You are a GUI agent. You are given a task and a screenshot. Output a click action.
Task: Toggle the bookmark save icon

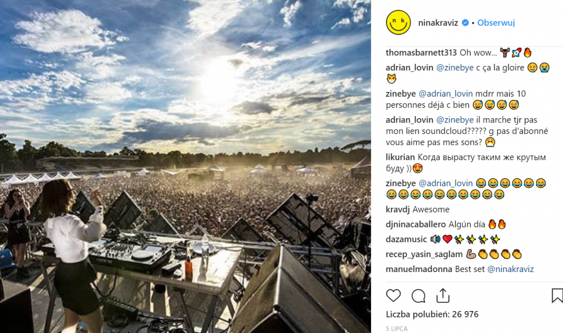[556, 296]
